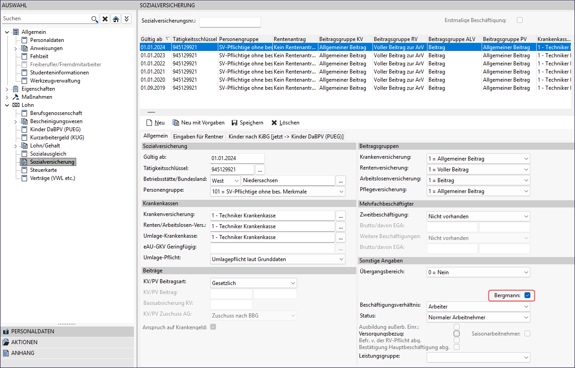
Task: Open Tätigkeitsschlüssel lookup ellipsis button
Action: tap(260, 170)
